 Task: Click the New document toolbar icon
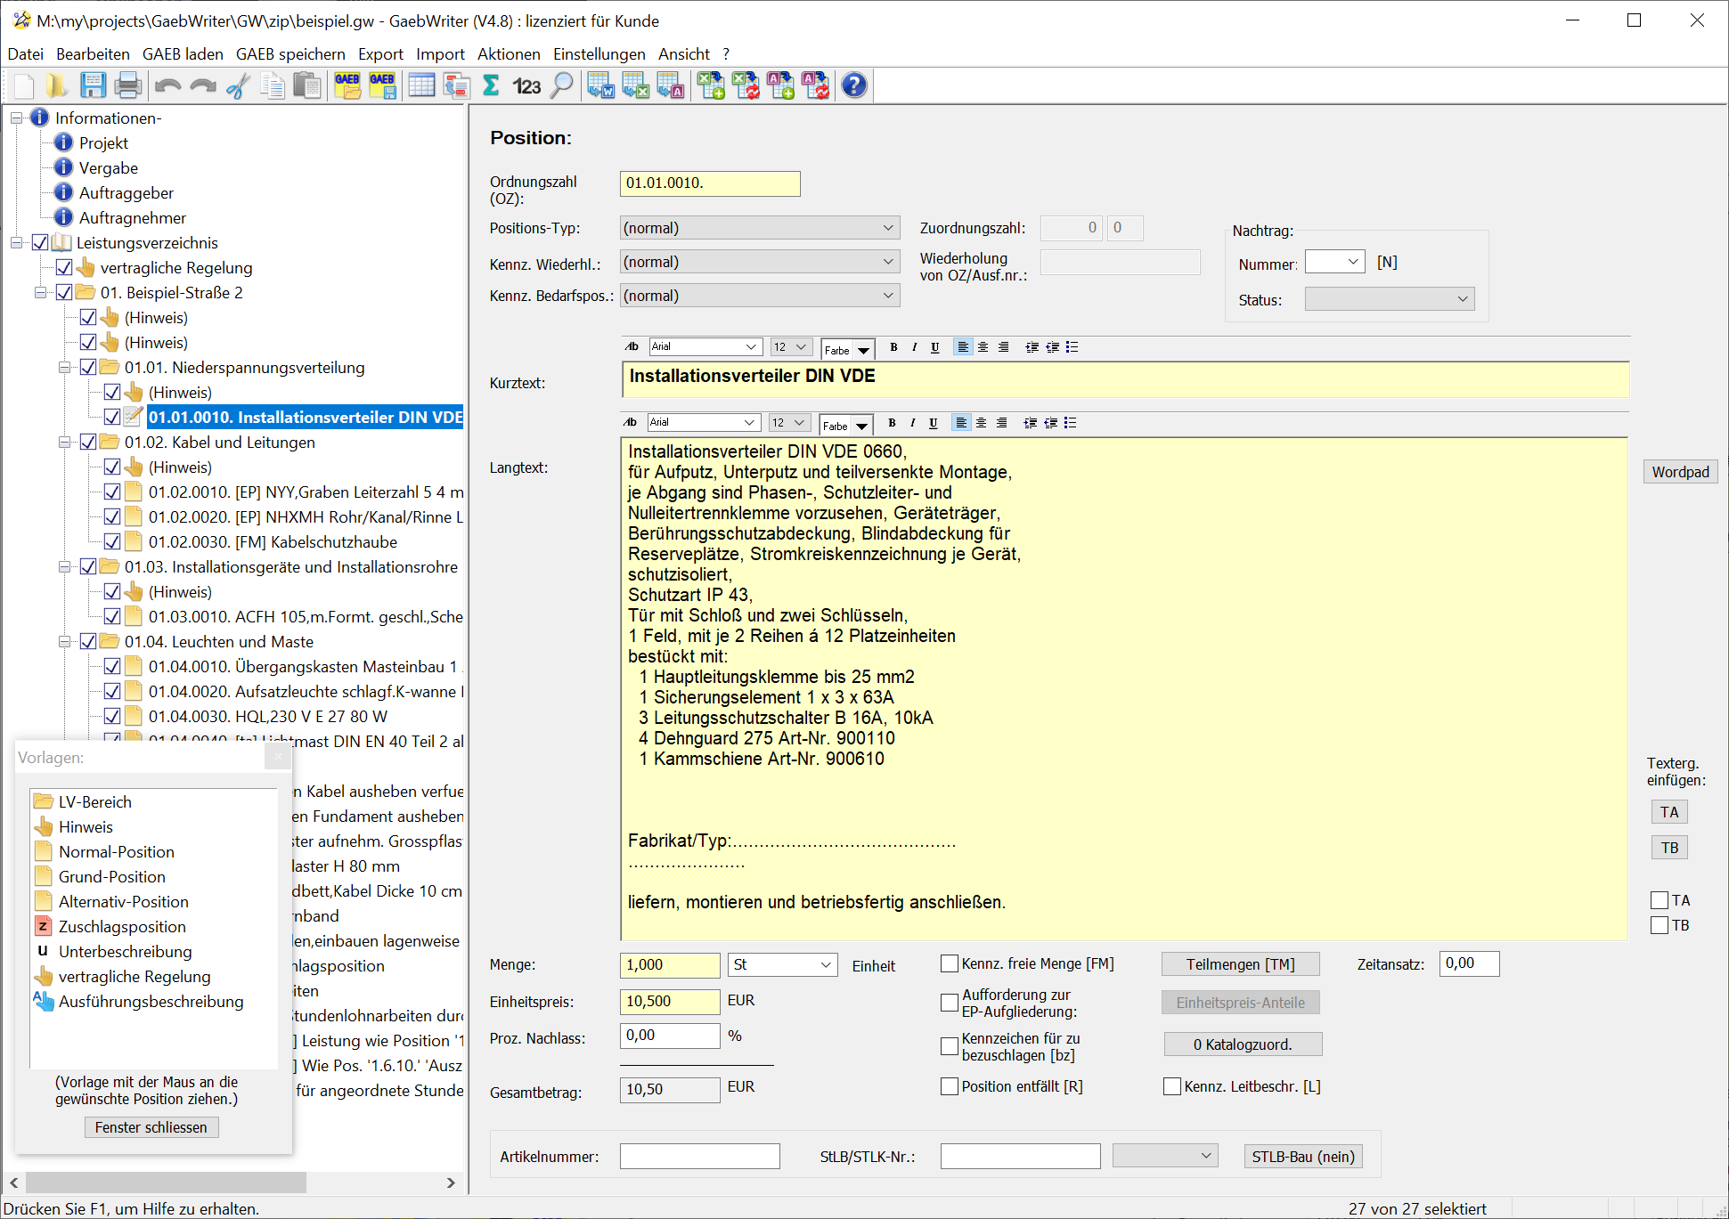pyautogui.click(x=24, y=85)
